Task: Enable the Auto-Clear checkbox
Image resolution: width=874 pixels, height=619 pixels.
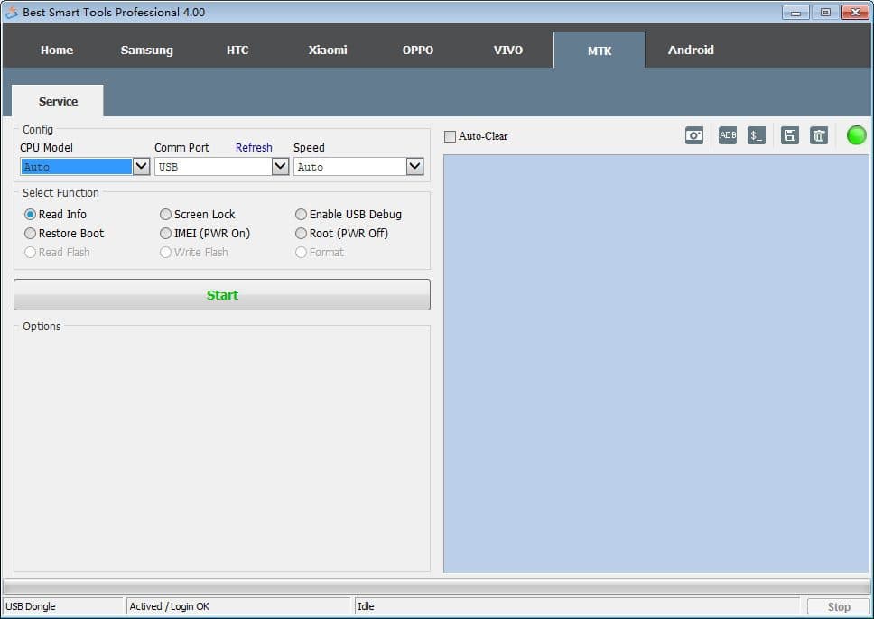Action: click(x=450, y=136)
